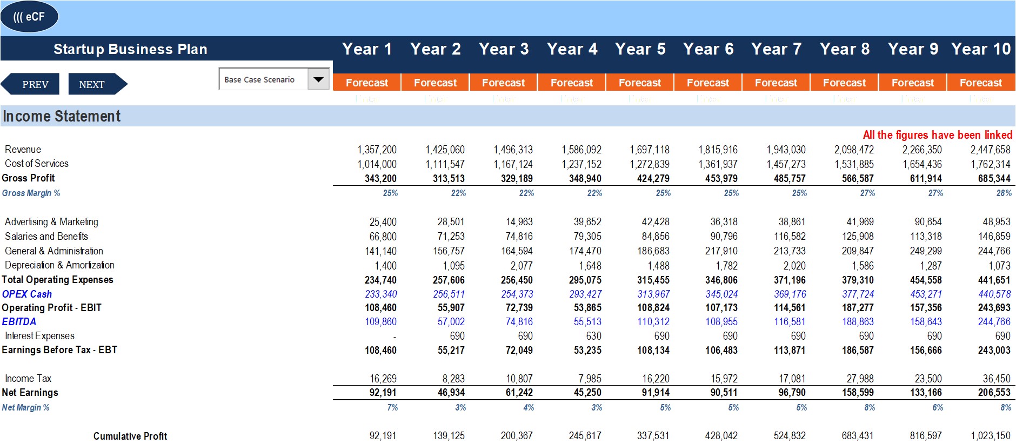Select the Year 1 column header
The image size is (1016, 444).
coord(367,49)
